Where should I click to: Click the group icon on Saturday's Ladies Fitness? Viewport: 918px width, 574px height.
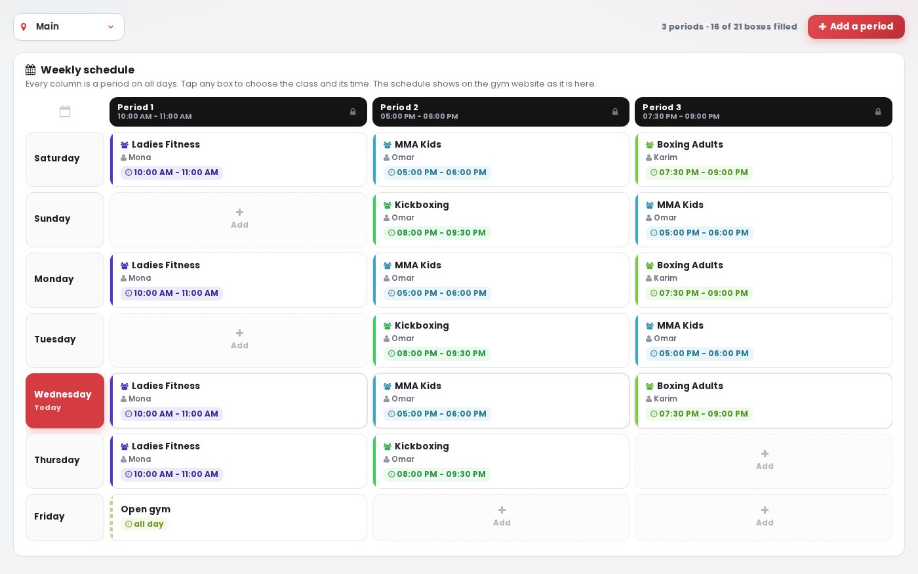tap(125, 145)
